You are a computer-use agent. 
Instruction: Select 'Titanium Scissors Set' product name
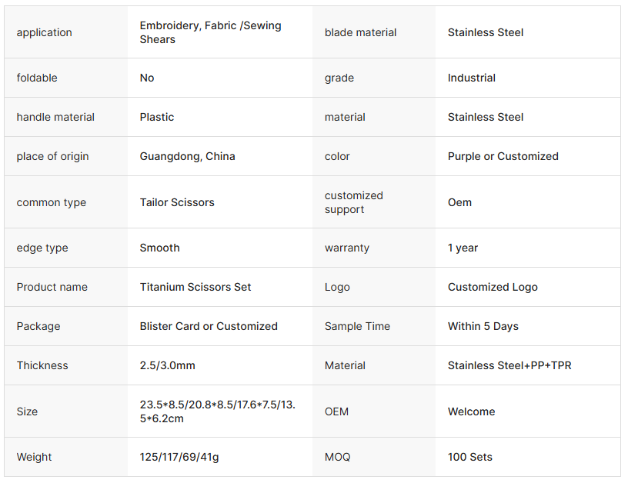coord(195,287)
